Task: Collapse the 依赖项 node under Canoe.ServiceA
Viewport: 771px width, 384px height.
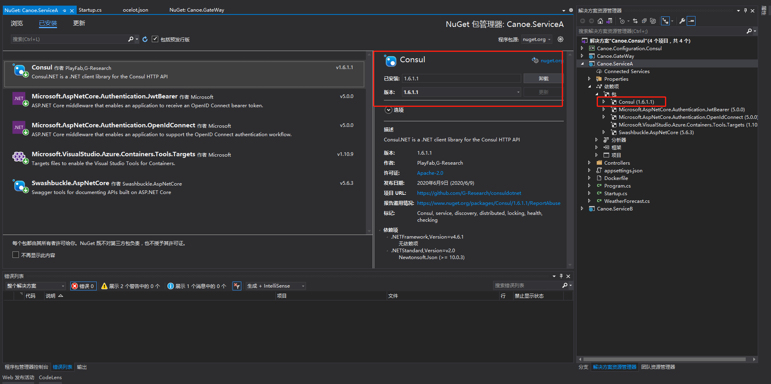Action: [589, 86]
